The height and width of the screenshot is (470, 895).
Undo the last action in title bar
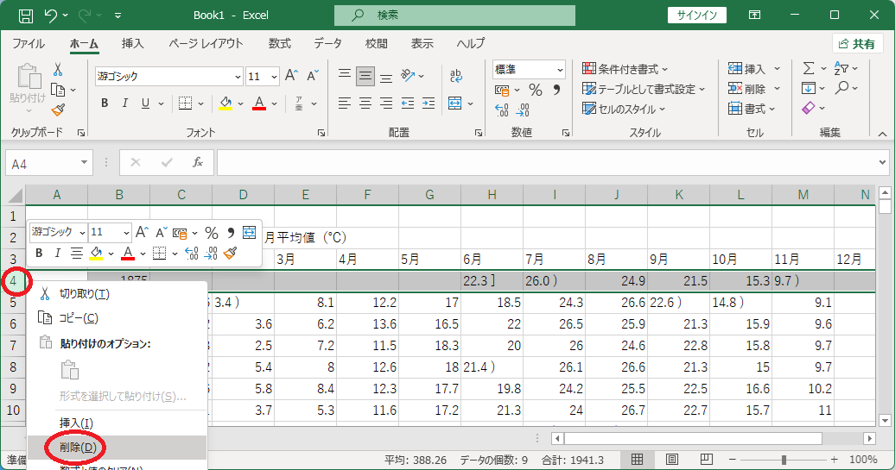pos(51,16)
